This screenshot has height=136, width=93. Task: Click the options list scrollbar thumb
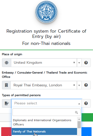pyautogui.click(x=79, y=125)
